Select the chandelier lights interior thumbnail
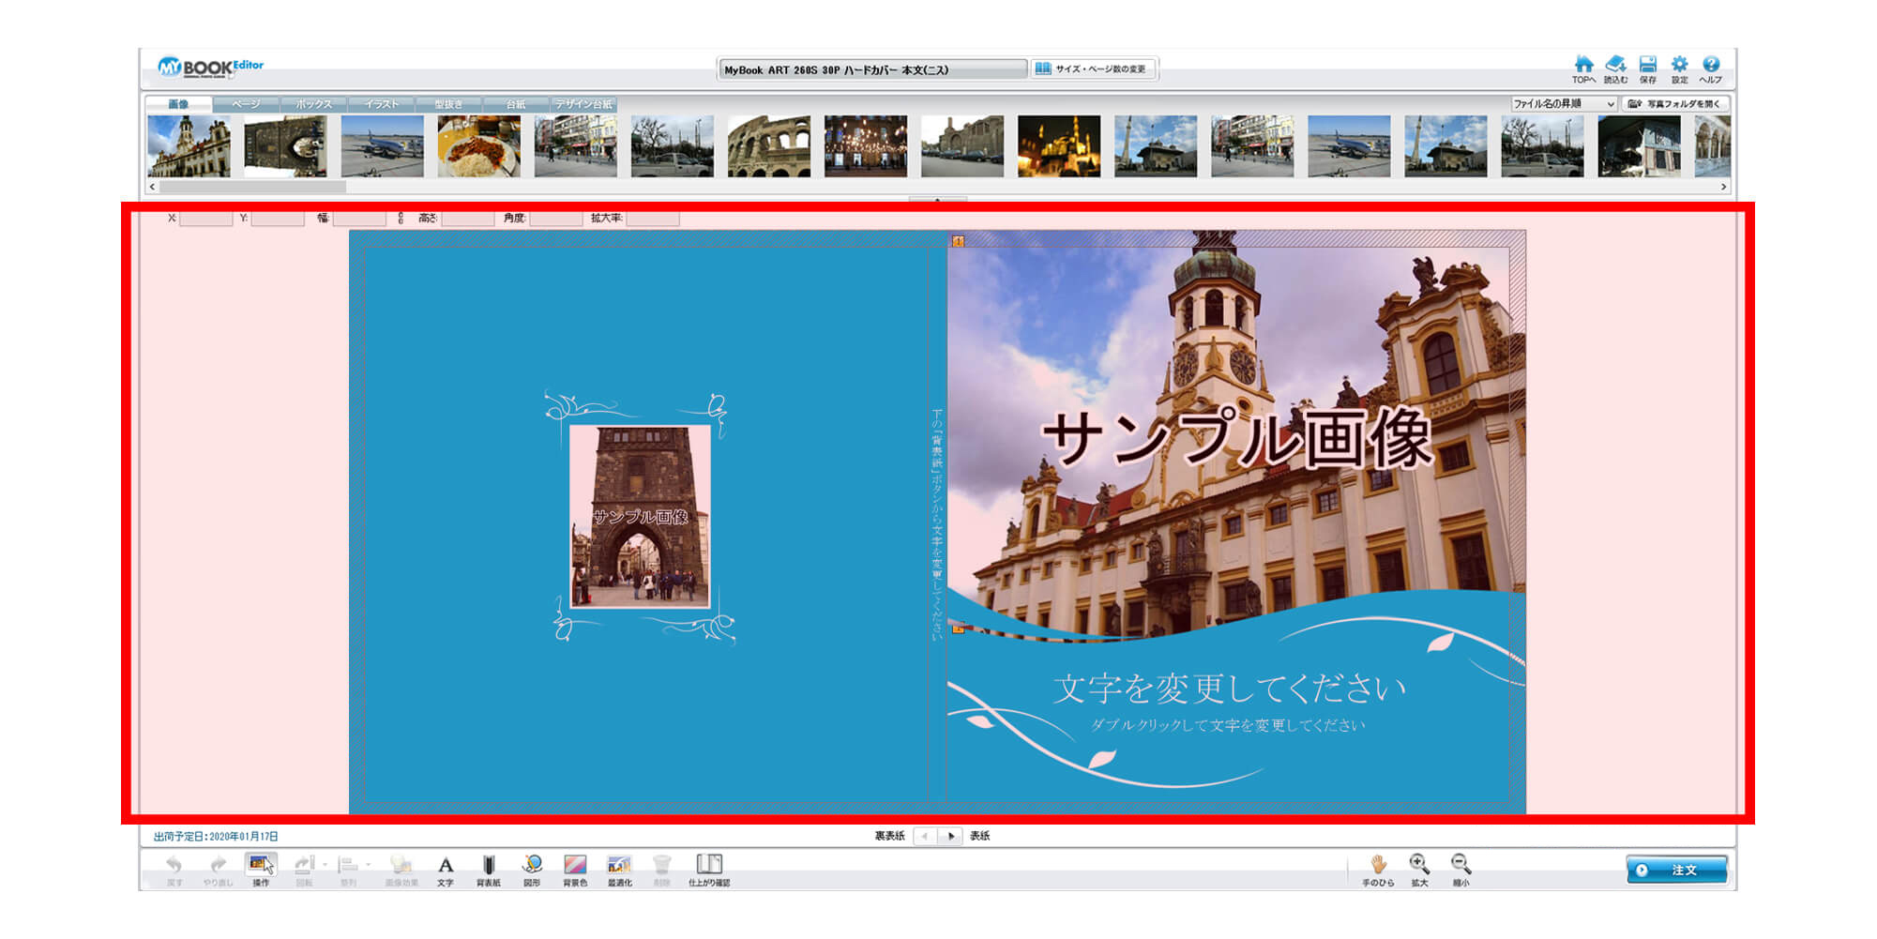This screenshot has height=939, width=1877. pos(866,146)
